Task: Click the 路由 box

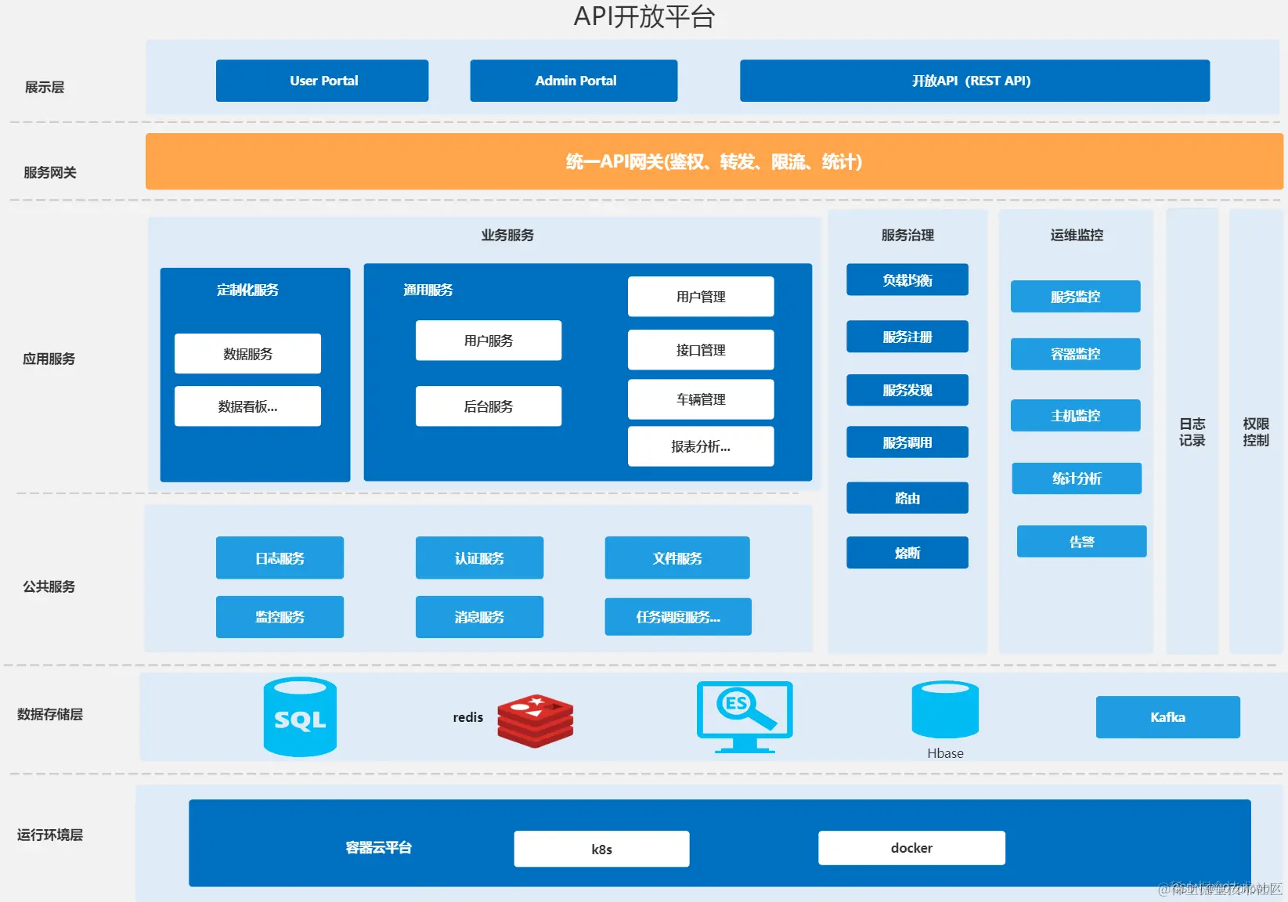Action: (x=907, y=498)
